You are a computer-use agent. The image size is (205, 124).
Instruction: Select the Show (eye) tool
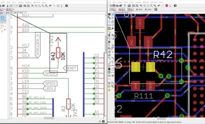[113, 14]
